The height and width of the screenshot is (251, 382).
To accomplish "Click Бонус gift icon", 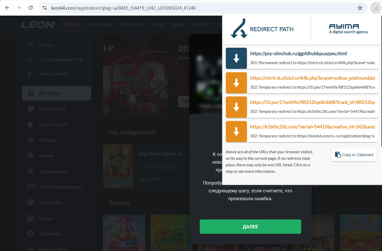I will 31,218.
